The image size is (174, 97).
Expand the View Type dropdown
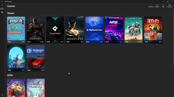[x=169, y=6]
